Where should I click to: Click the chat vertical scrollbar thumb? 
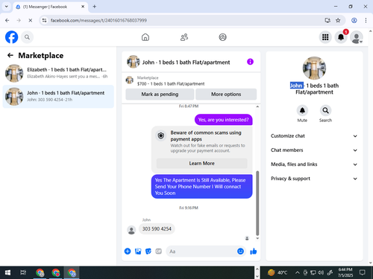coord(257,203)
